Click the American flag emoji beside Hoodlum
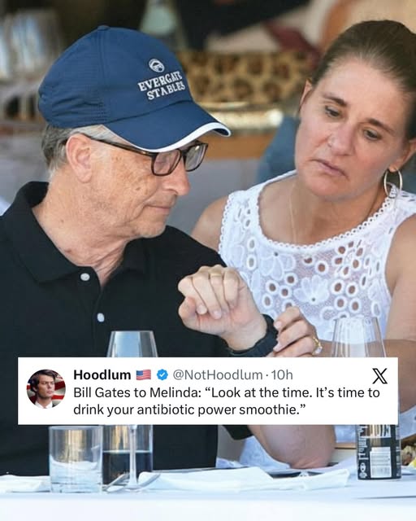This screenshot has width=416, height=521. point(143,374)
